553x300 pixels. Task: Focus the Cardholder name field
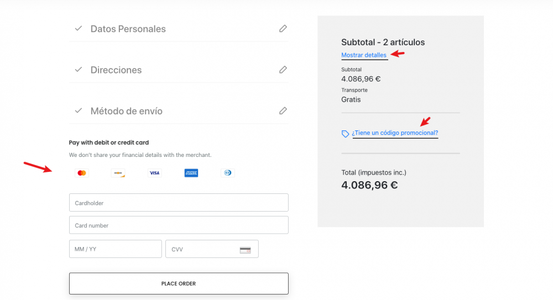coord(179,203)
